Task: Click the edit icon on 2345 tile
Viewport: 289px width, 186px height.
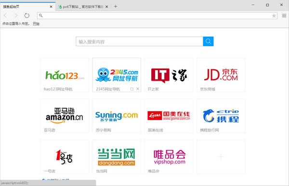Action: click(x=132, y=89)
